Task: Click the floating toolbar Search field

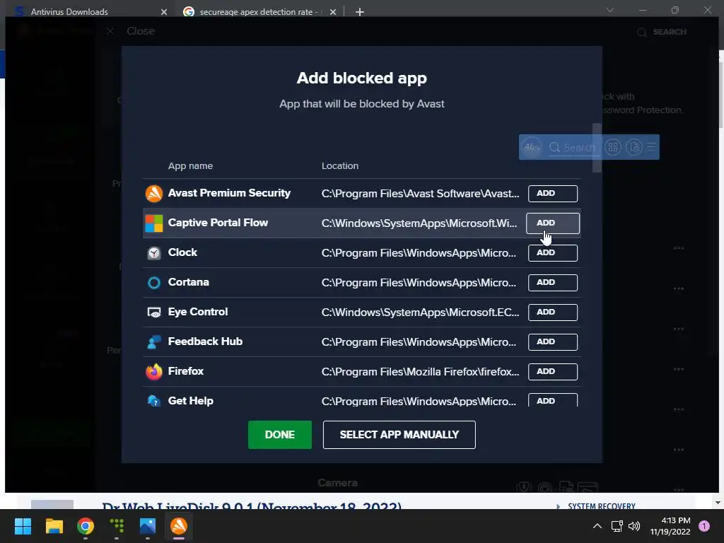Action: 573,147
